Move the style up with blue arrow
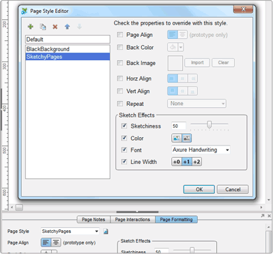The image size is (273, 254). [67, 27]
